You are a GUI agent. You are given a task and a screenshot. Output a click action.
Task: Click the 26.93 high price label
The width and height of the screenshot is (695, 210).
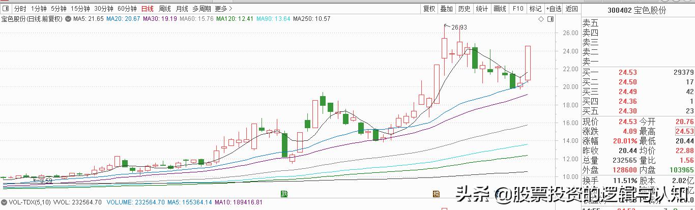click(x=459, y=27)
